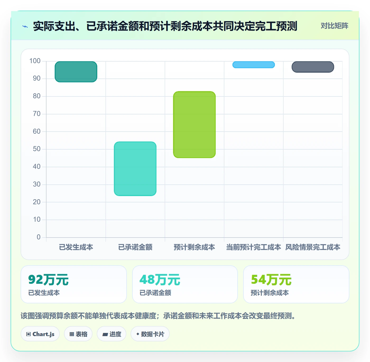
Task: Click the 92万元 value card
Action: pyautogui.click(x=74, y=284)
